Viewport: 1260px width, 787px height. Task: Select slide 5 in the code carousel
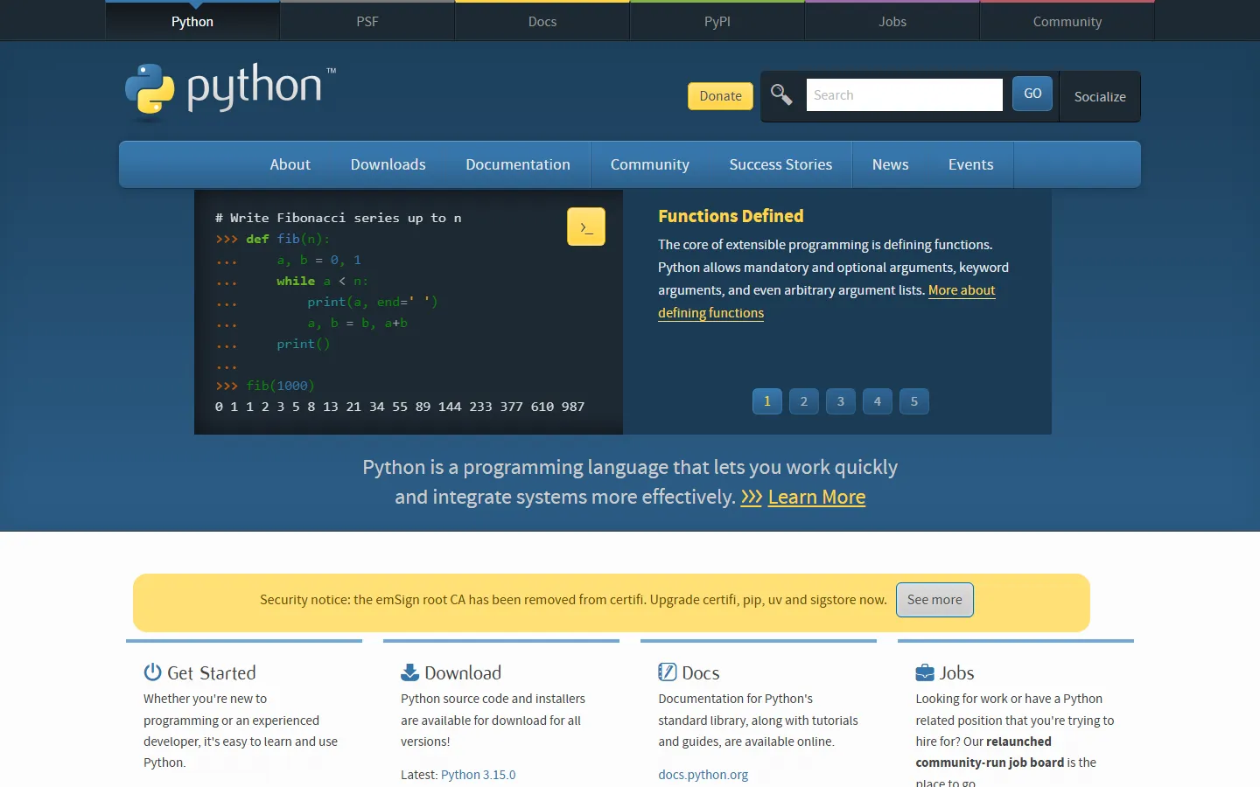tap(914, 401)
